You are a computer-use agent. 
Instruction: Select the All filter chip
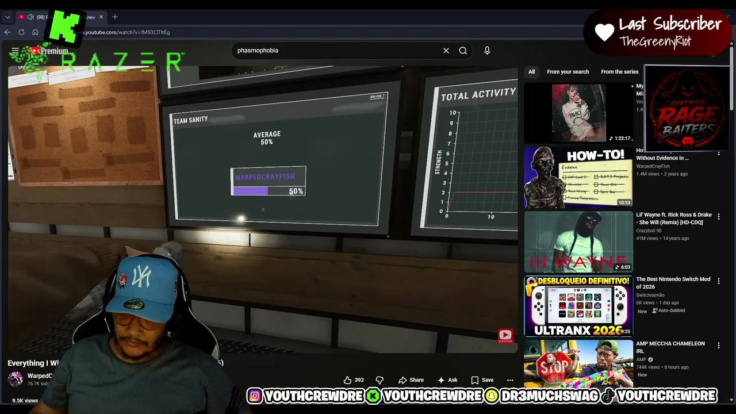click(x=532, y=72)
